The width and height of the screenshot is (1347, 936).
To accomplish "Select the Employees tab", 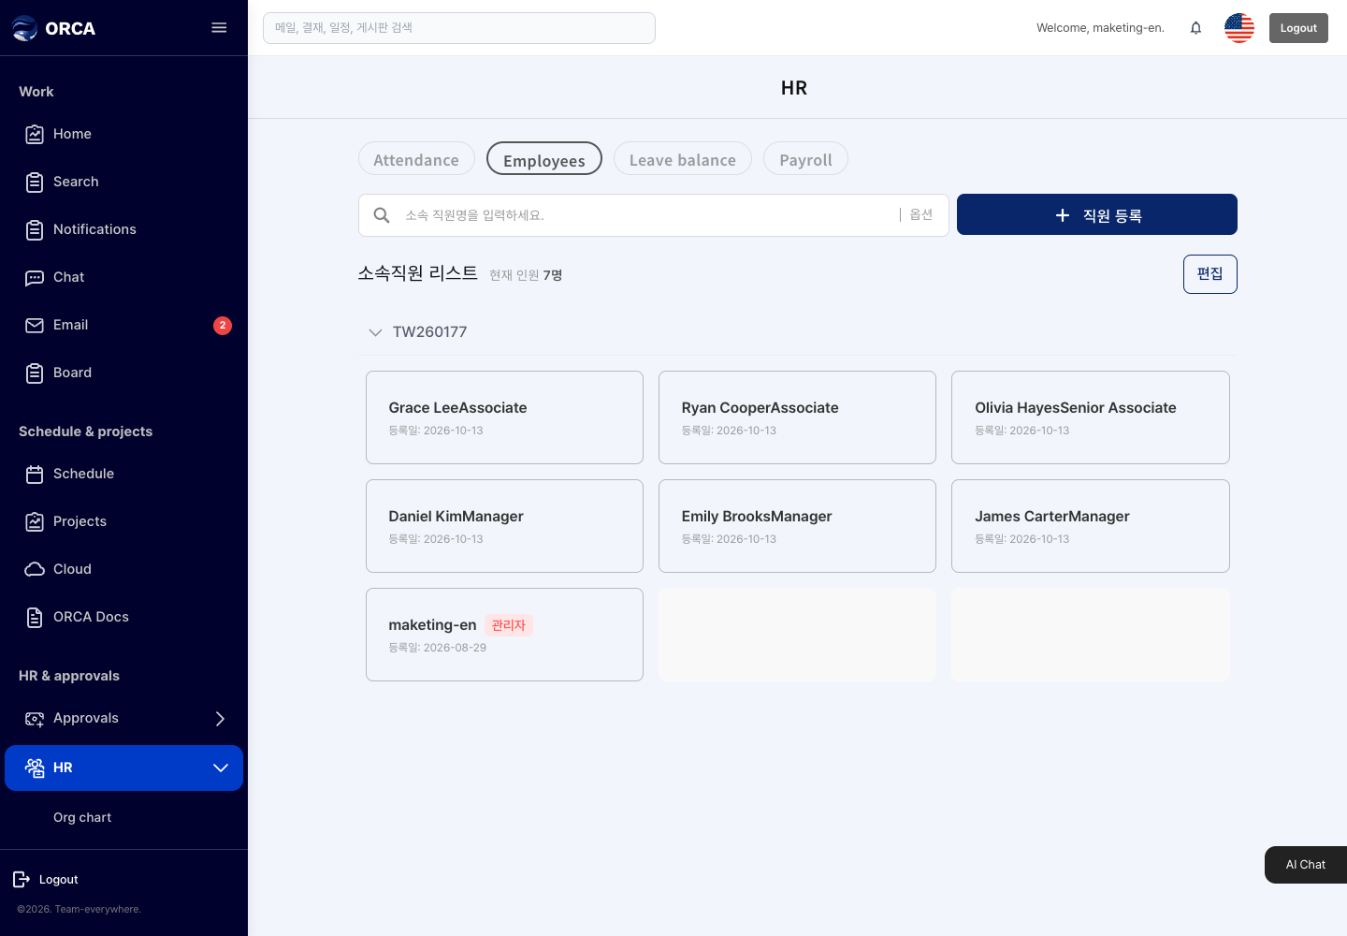I will coord(544,159).
